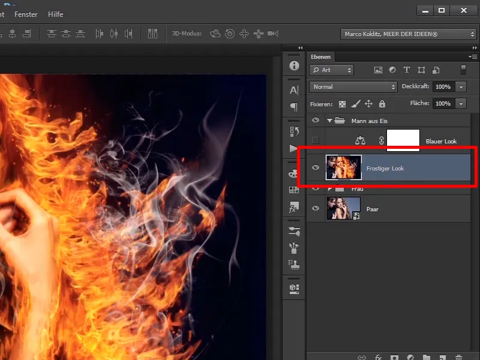Screen dimensions: 480x360
Task: Select the 3D camera zoom mode icon
Action: coord(273,34)
